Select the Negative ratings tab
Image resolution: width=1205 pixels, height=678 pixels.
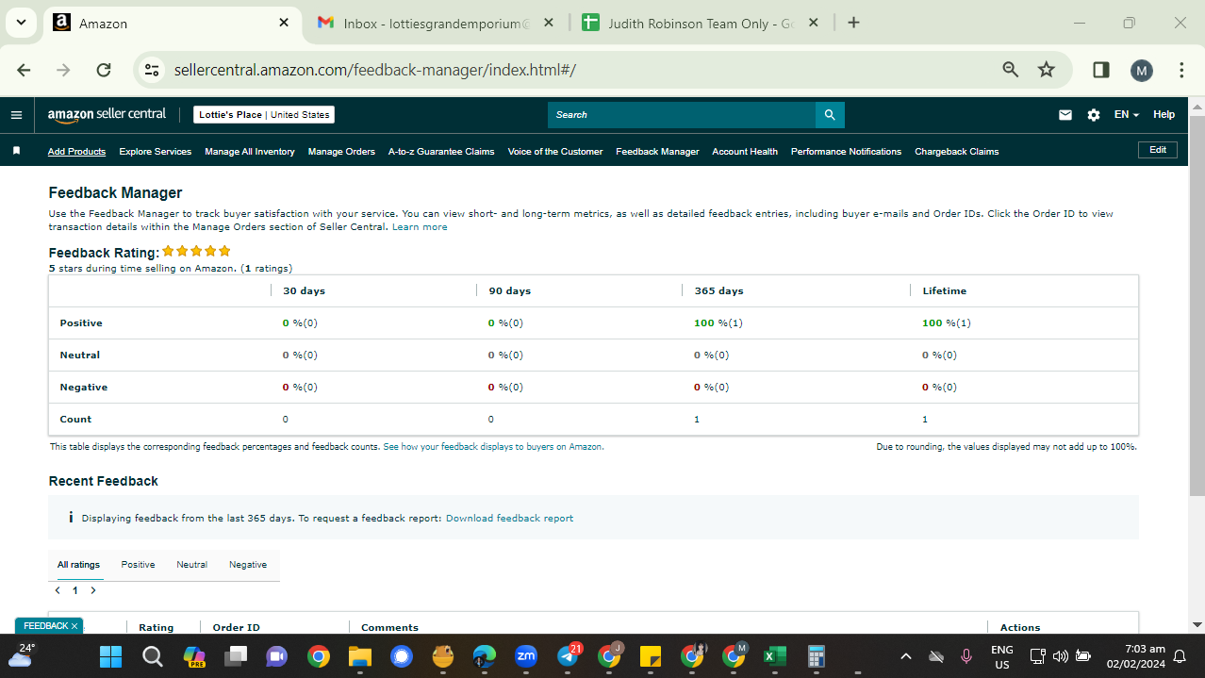tap(248, 565)
